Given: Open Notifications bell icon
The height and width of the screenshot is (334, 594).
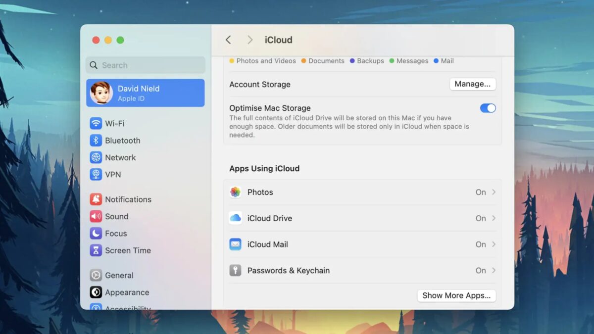Looking at the screenshot, I should [96, 199].
